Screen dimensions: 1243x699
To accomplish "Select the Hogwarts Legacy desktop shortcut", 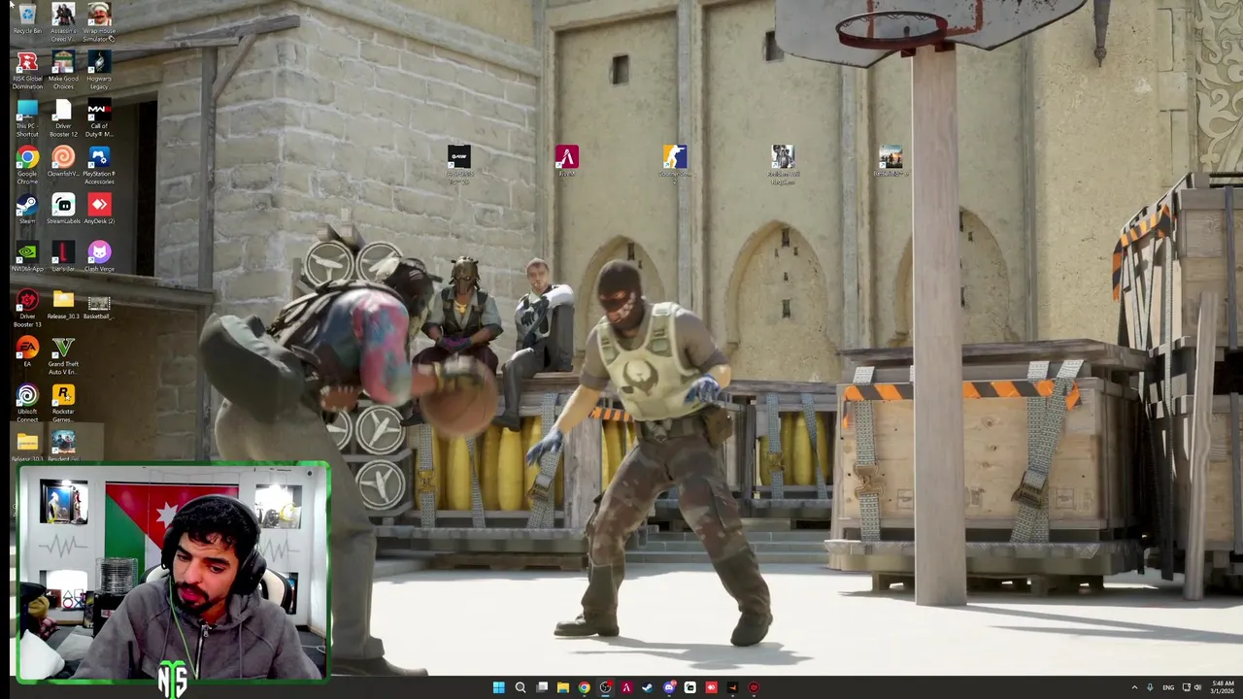I will click(99, 70).
